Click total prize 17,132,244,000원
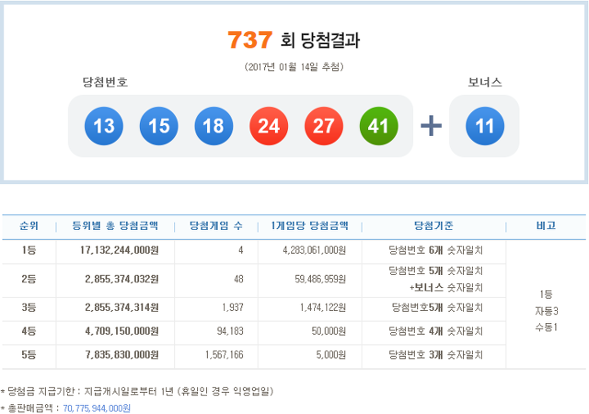The image size is (589, 414). (119, 250)
